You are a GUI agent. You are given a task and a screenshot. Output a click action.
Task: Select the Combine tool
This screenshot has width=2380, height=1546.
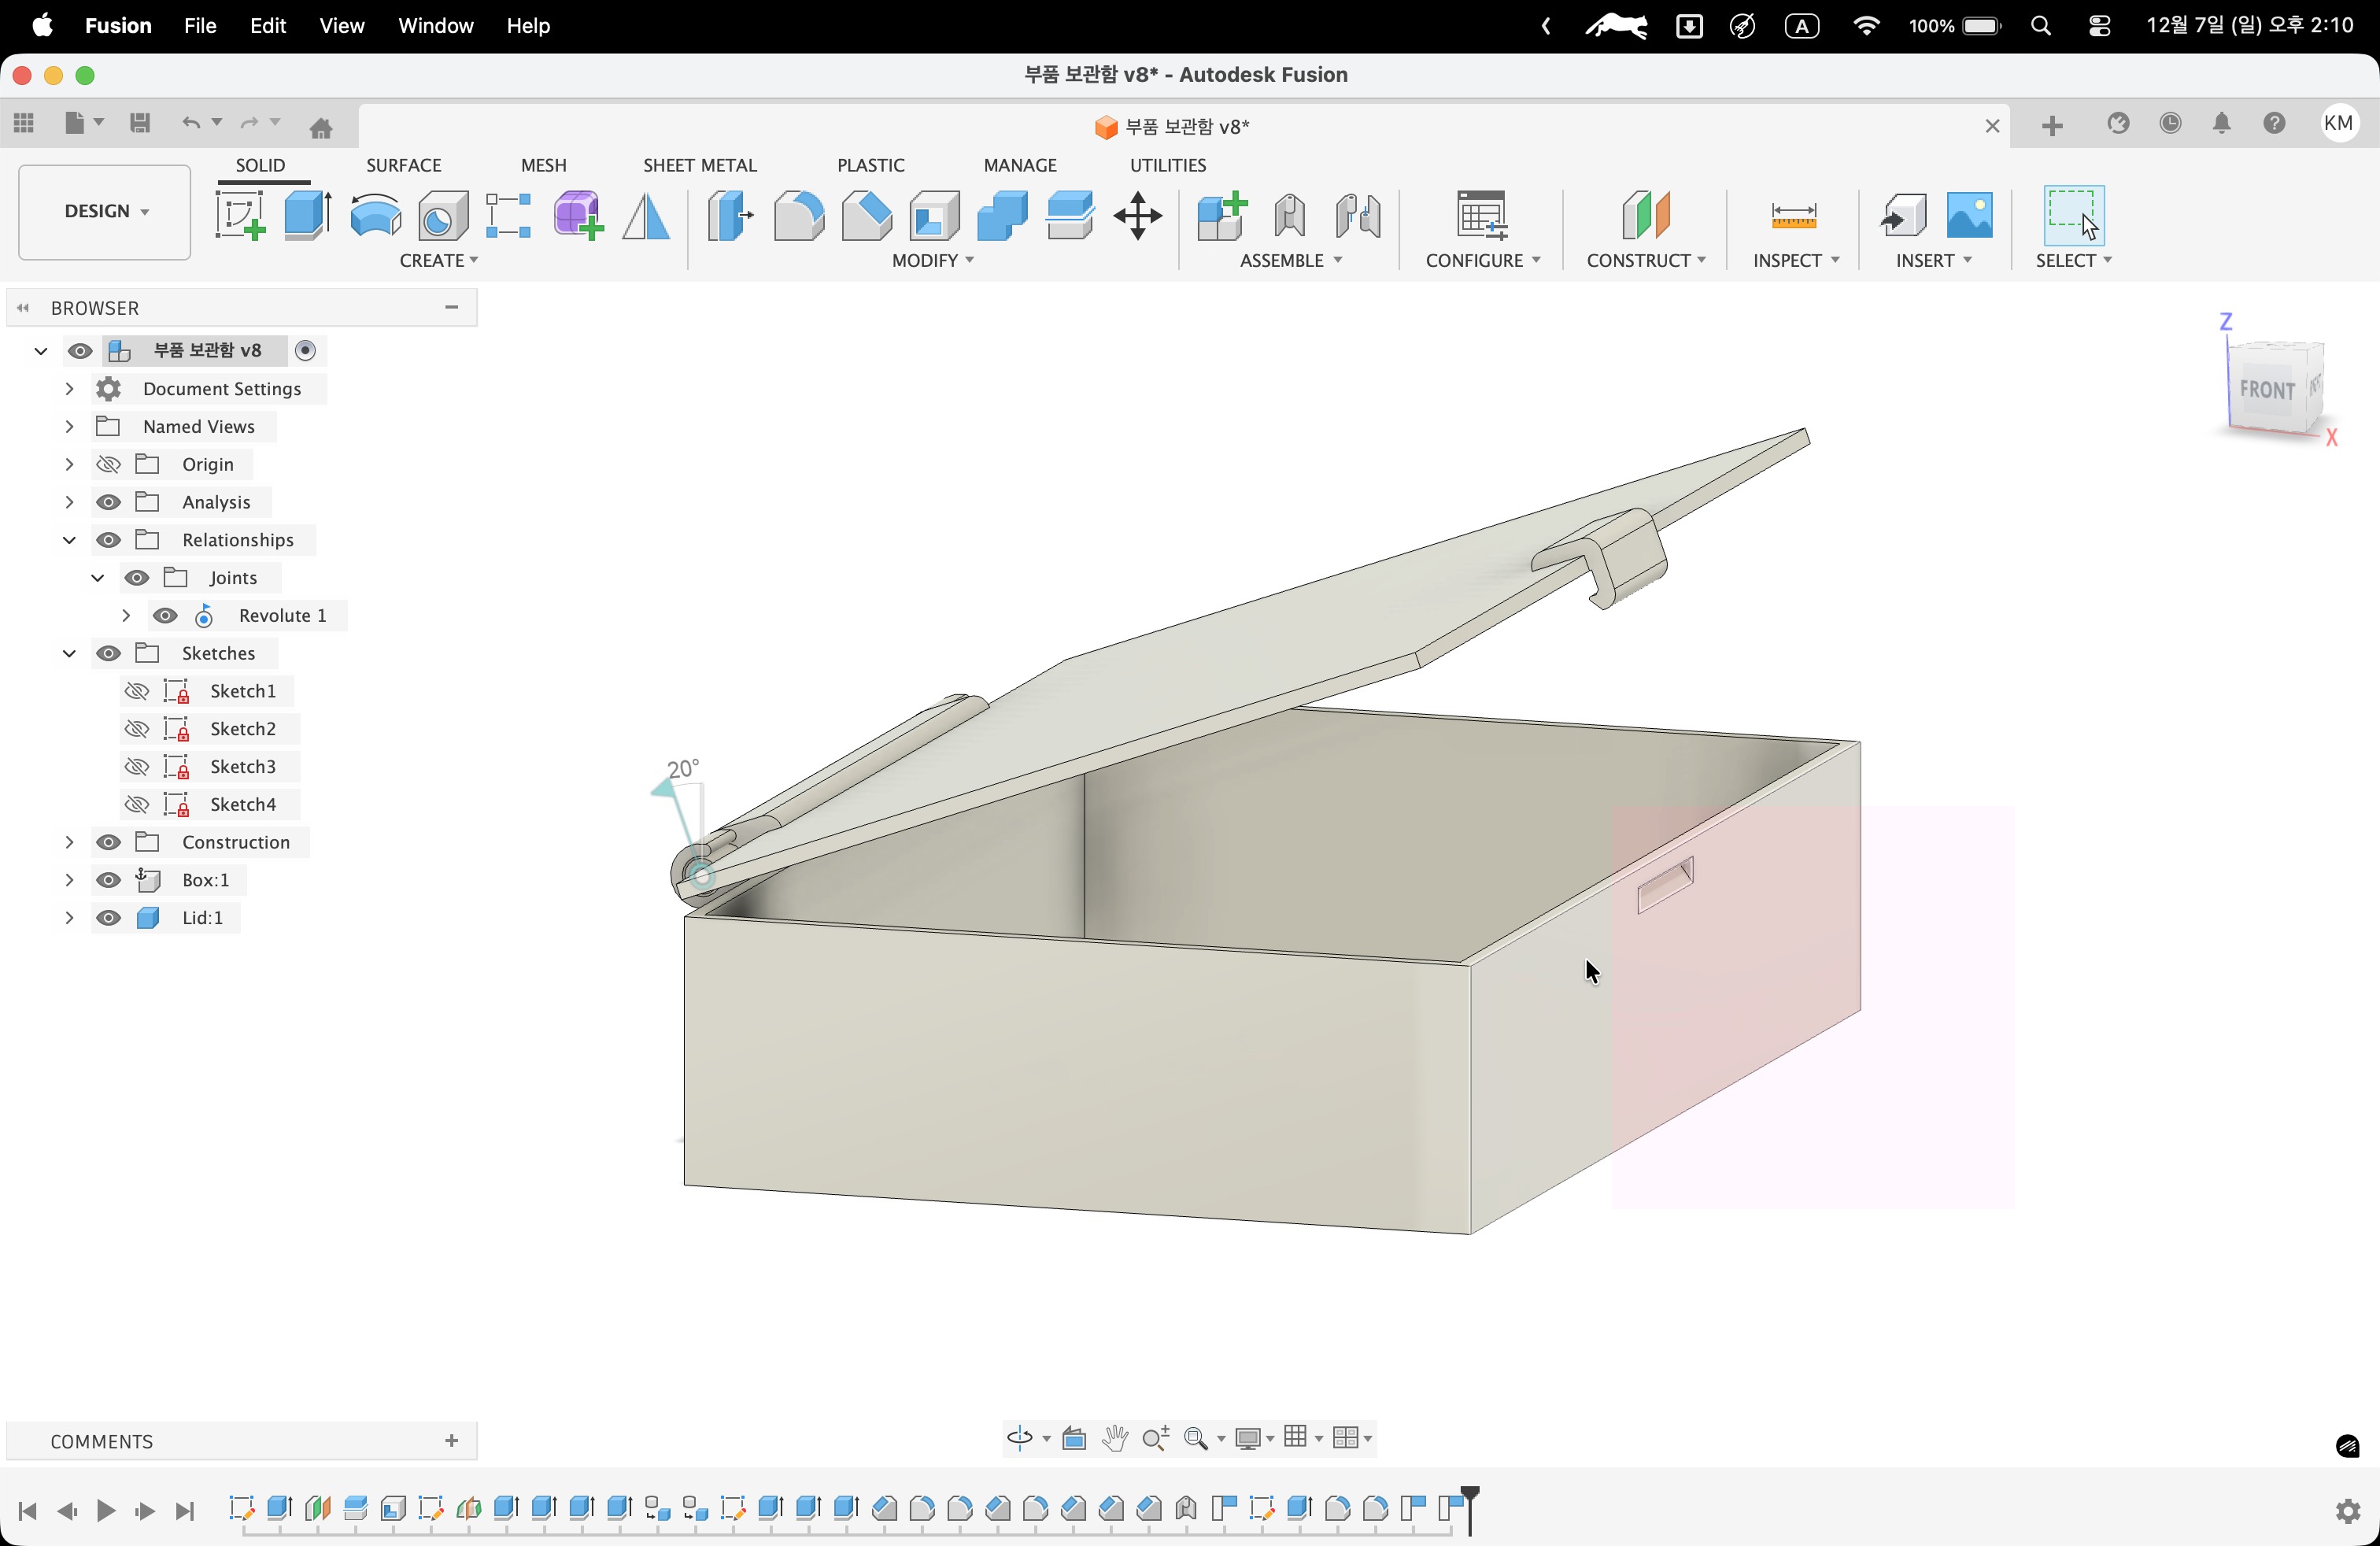(x=1002, y=215)
